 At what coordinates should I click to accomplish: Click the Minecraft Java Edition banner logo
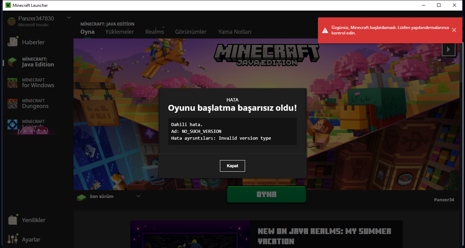click(x=267, y=55)
